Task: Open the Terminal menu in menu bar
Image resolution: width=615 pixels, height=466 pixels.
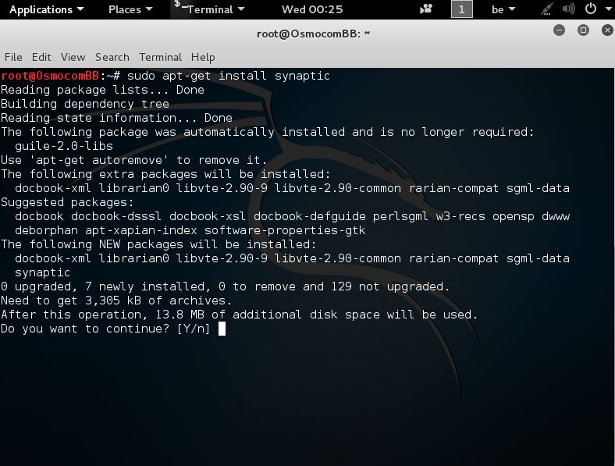Action: (x=160, y=57)
